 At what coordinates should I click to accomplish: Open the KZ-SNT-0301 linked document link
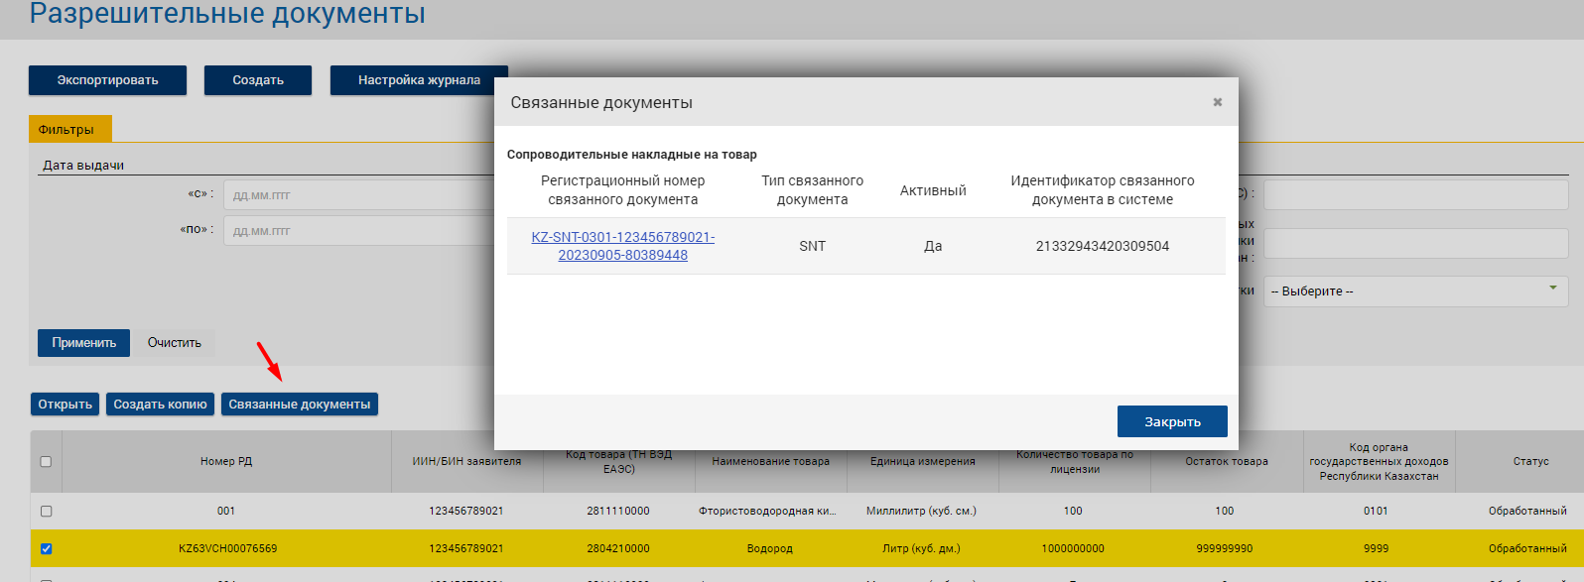(622, 246)
